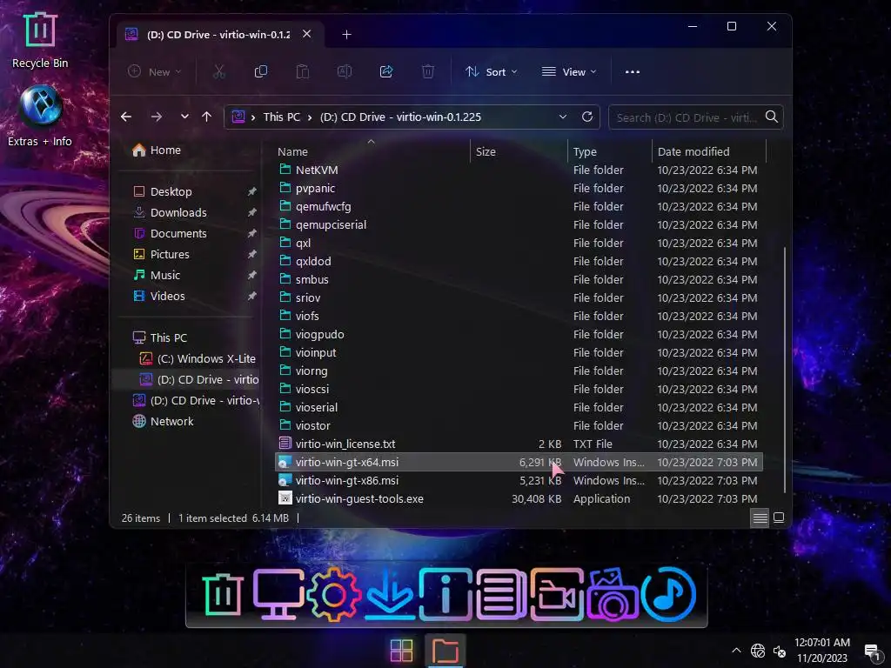Open Recycle Bin desktop icon
Screen dimensions: 891x668
pos(40,40)
